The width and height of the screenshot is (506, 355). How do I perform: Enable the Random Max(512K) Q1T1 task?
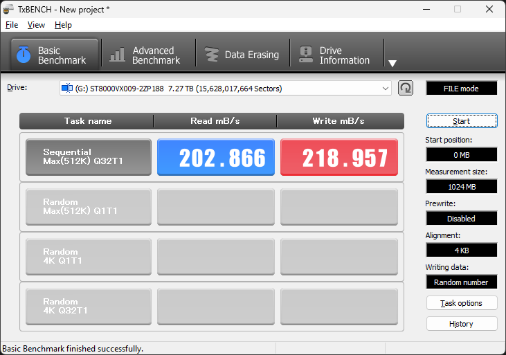(88, 207)
